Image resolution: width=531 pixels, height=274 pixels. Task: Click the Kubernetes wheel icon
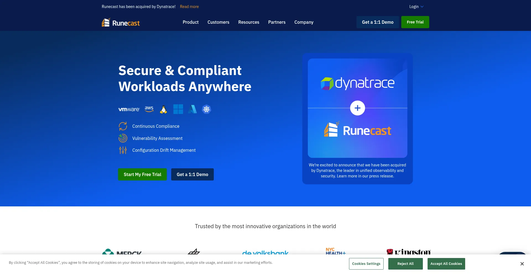click(206, 109)
